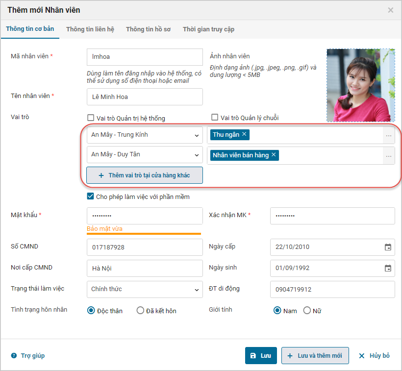Enable Vai trò Quản lý chuỗi
Screen dimensions: 402x371
[x=215, y=117]
